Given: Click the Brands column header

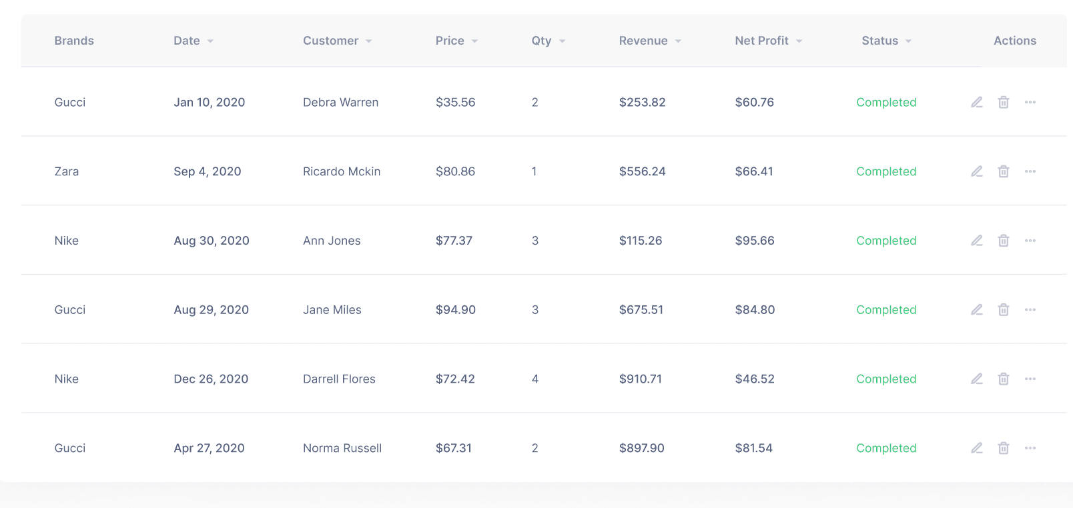Looking at the screenshot, I should pos(74,41).
